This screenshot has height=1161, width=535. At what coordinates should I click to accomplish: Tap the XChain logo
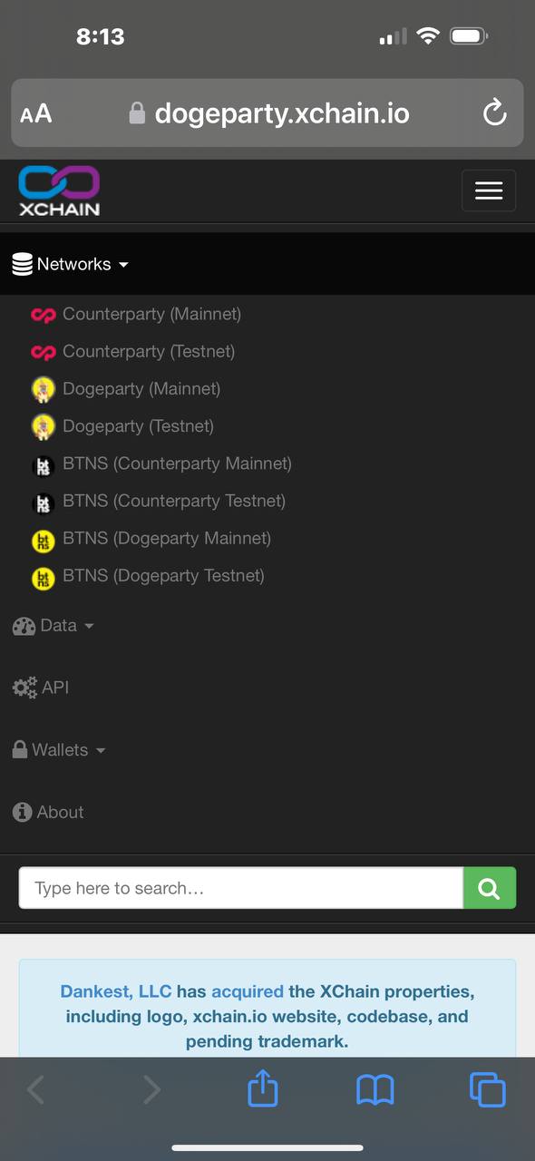59,190
